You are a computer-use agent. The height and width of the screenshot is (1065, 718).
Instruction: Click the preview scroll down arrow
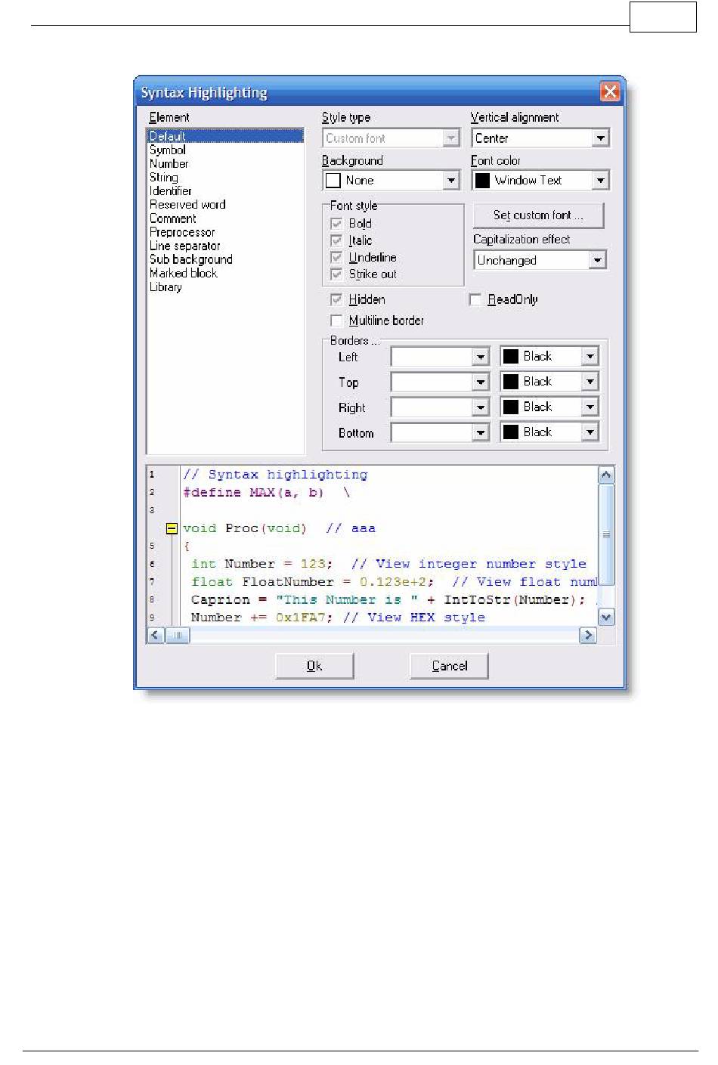[606, 618]
